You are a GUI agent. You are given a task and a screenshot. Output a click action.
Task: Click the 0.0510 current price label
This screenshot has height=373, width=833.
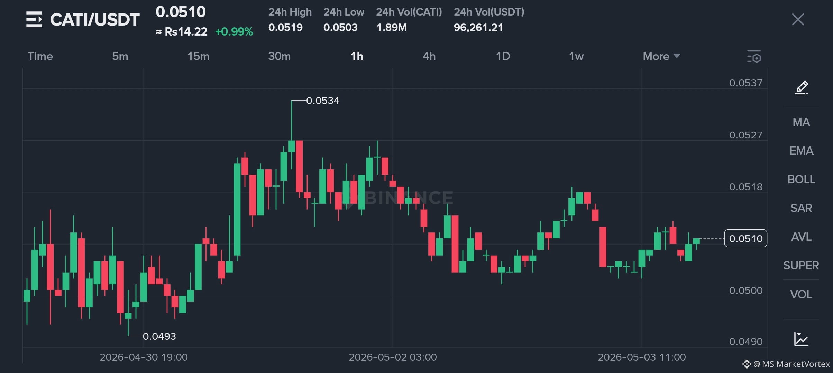click(745, 238)
